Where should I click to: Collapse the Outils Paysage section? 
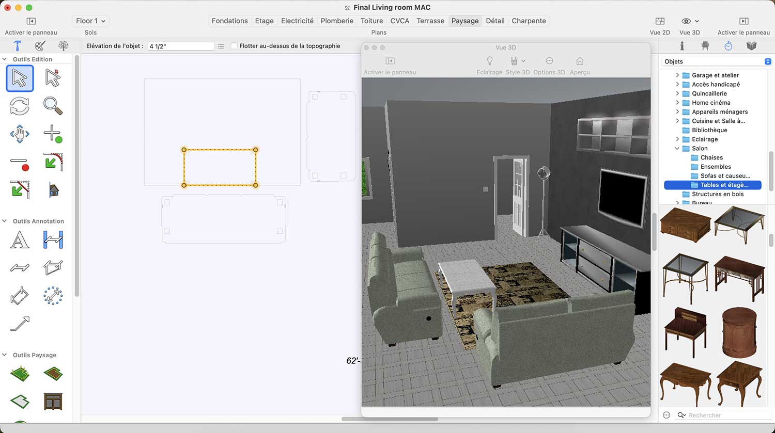point(5,355)
